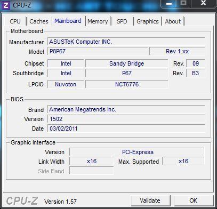Select southbridge revision value B3

click(196, 73)
